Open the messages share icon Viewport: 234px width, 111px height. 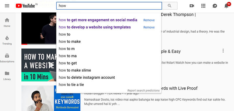(215, 6)
